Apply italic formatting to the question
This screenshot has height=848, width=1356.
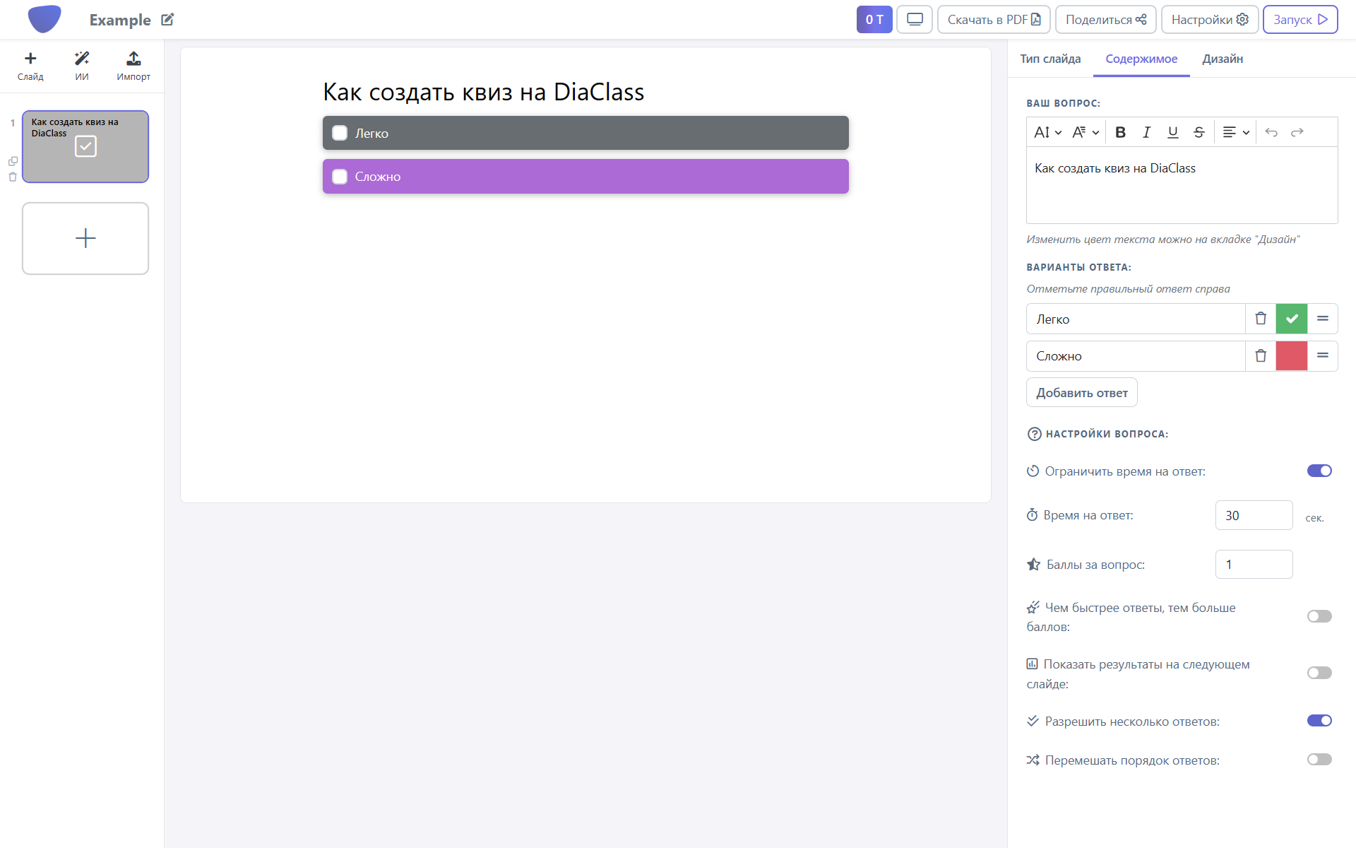(x=1146, y=132)
